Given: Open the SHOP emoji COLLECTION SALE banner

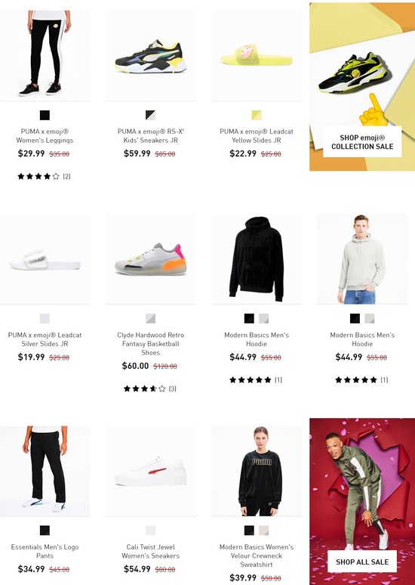Looking at the screenshot, I should coord(362,142).
